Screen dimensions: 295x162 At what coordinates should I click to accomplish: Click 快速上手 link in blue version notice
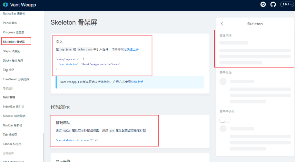coord(137,82)
